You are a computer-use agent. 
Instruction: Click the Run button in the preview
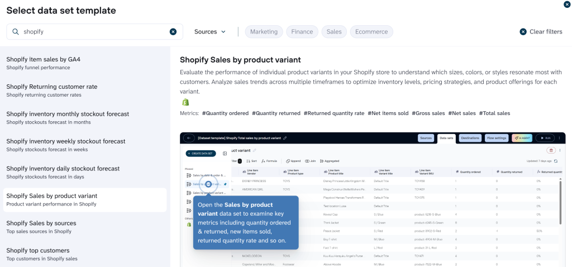tap(545, 138)
